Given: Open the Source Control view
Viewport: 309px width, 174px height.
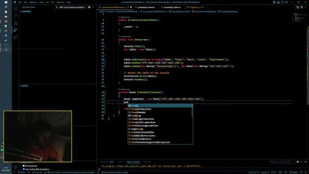Looking at the screenshot, I should pos(15,23).
